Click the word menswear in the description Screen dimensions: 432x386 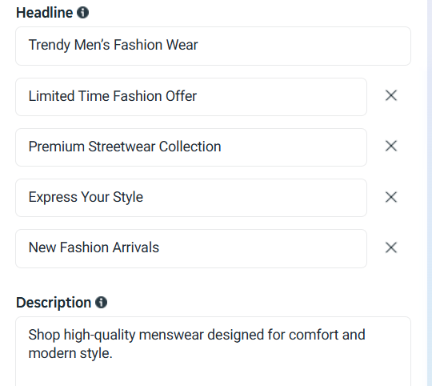[x=171, y=335]
